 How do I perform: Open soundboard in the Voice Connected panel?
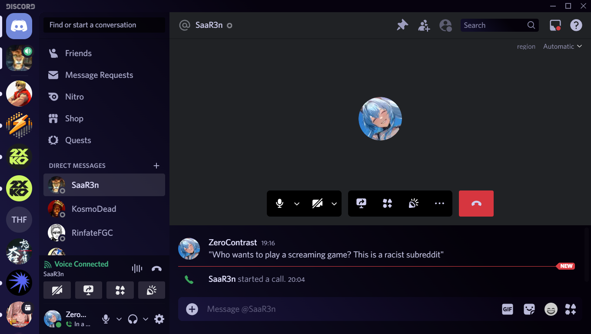(x=152, y=290)
